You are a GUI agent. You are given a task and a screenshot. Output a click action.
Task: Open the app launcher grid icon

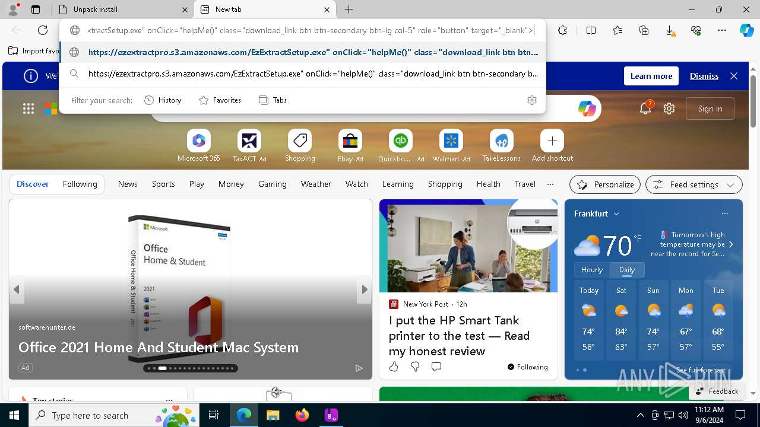coord(28,109)
